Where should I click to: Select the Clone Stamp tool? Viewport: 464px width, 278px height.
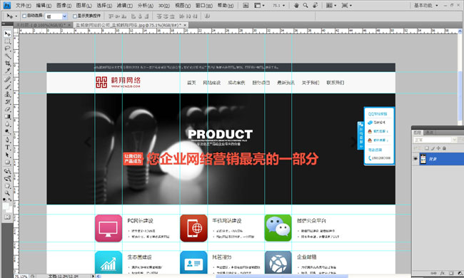coord(7,94)
